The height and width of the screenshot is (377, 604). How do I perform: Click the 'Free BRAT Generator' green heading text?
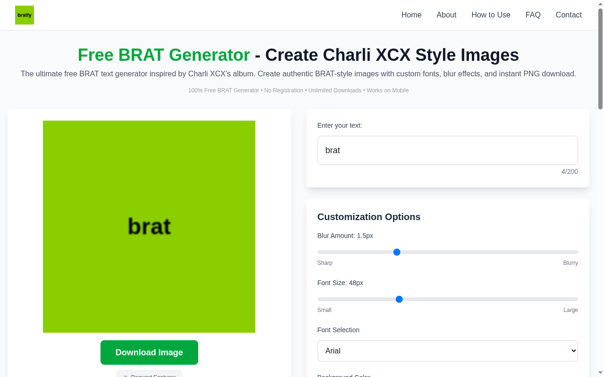tap(164, 55)
